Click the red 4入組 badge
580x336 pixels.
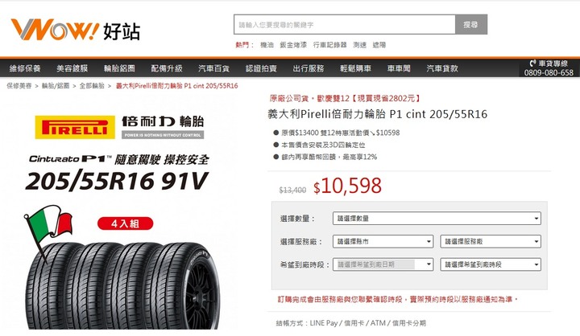click(x=125, y=223)
